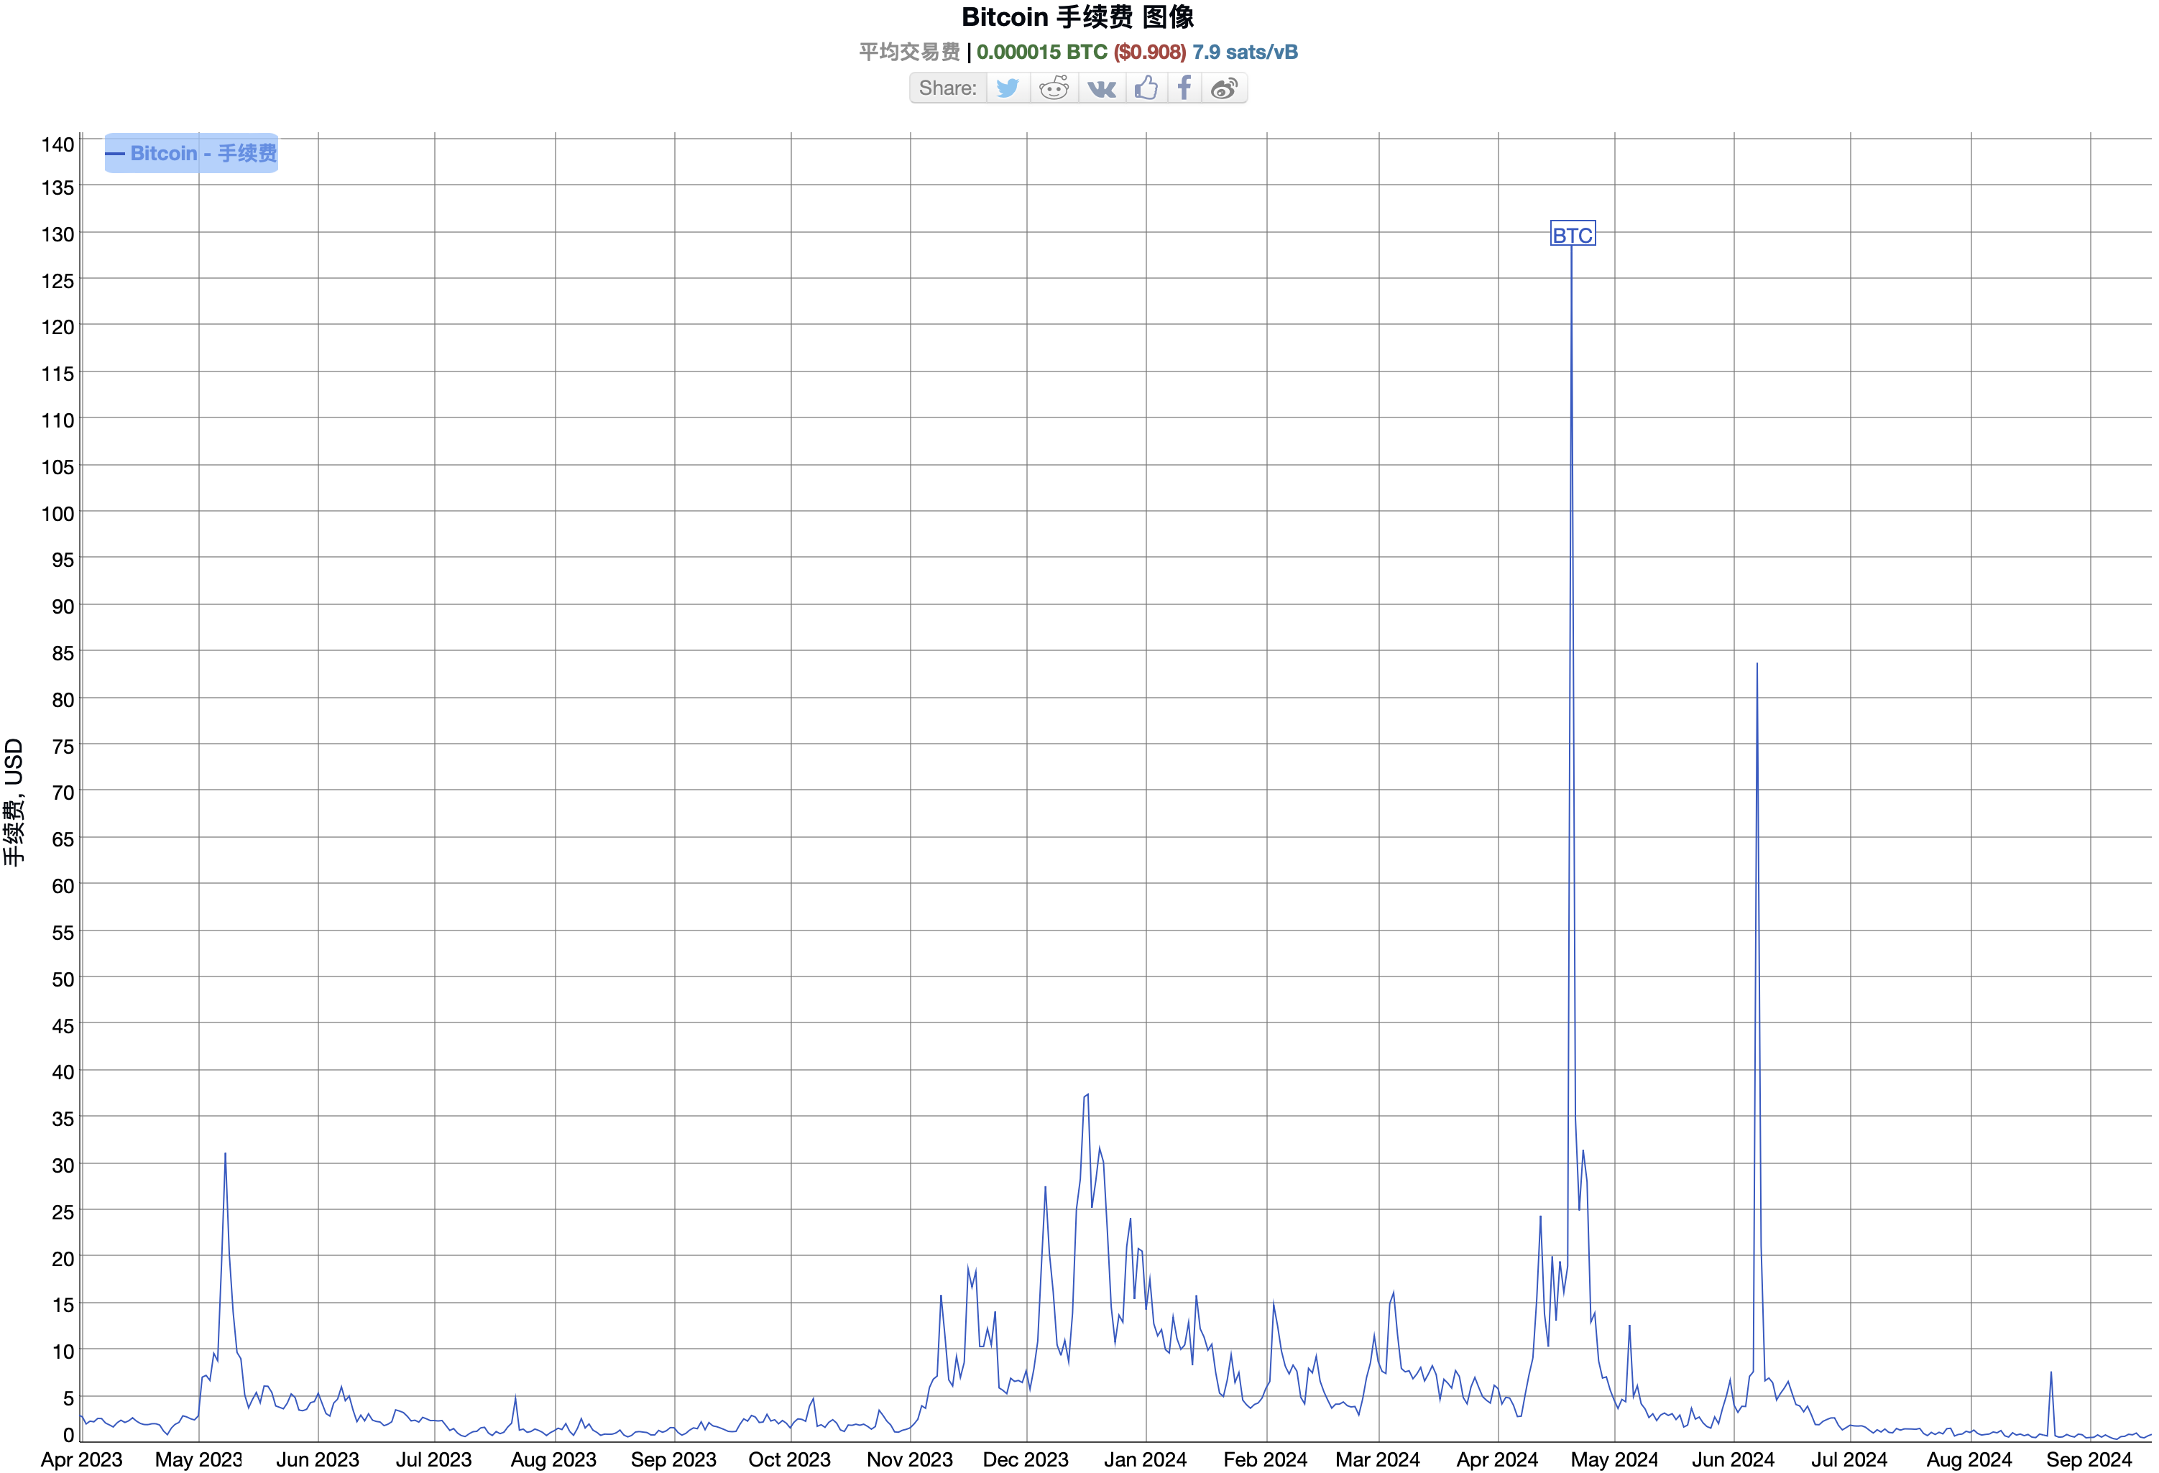
Task: Share the chart on Twitter
Action: (1007, 88)
